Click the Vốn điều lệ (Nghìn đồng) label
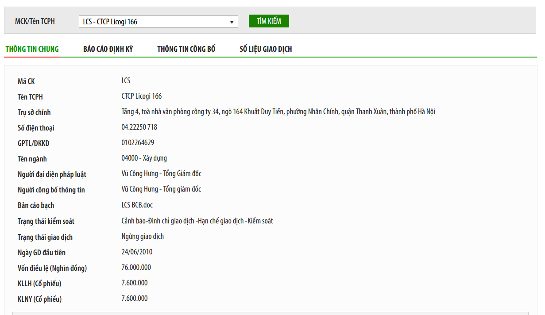The height and width of the screenshot is (315, 545). pos(52,268)
